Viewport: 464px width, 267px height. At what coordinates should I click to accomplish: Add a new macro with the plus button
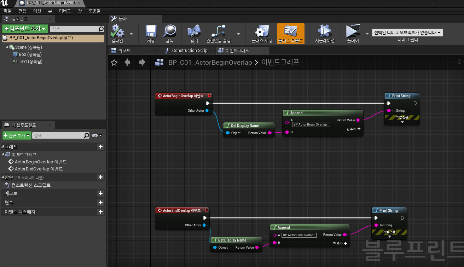[x=100, y=193]
